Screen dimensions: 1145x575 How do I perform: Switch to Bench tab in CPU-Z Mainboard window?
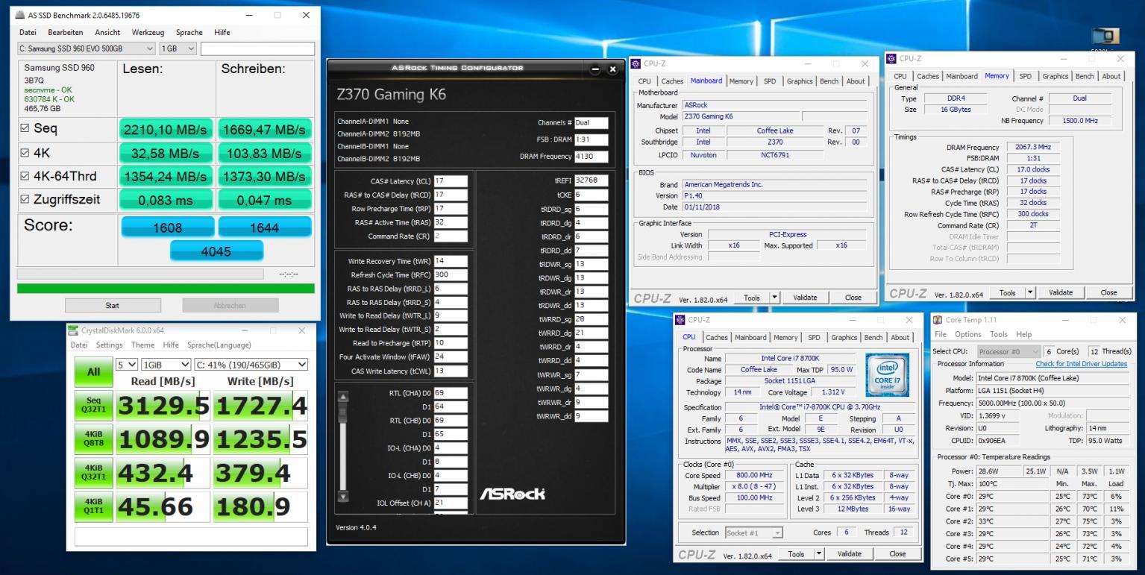(829, 81)
